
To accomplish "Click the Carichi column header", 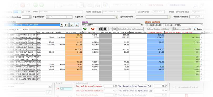I will (60, 33).
